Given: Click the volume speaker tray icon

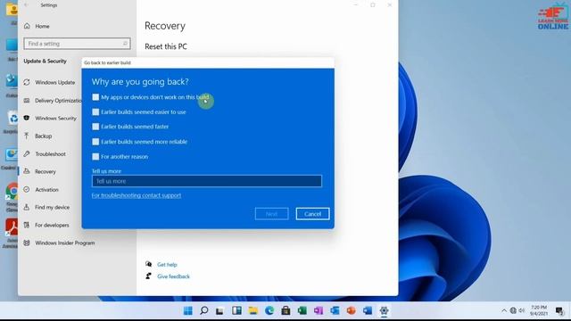Looking at the screenshot, I should (x=522, y=310).
